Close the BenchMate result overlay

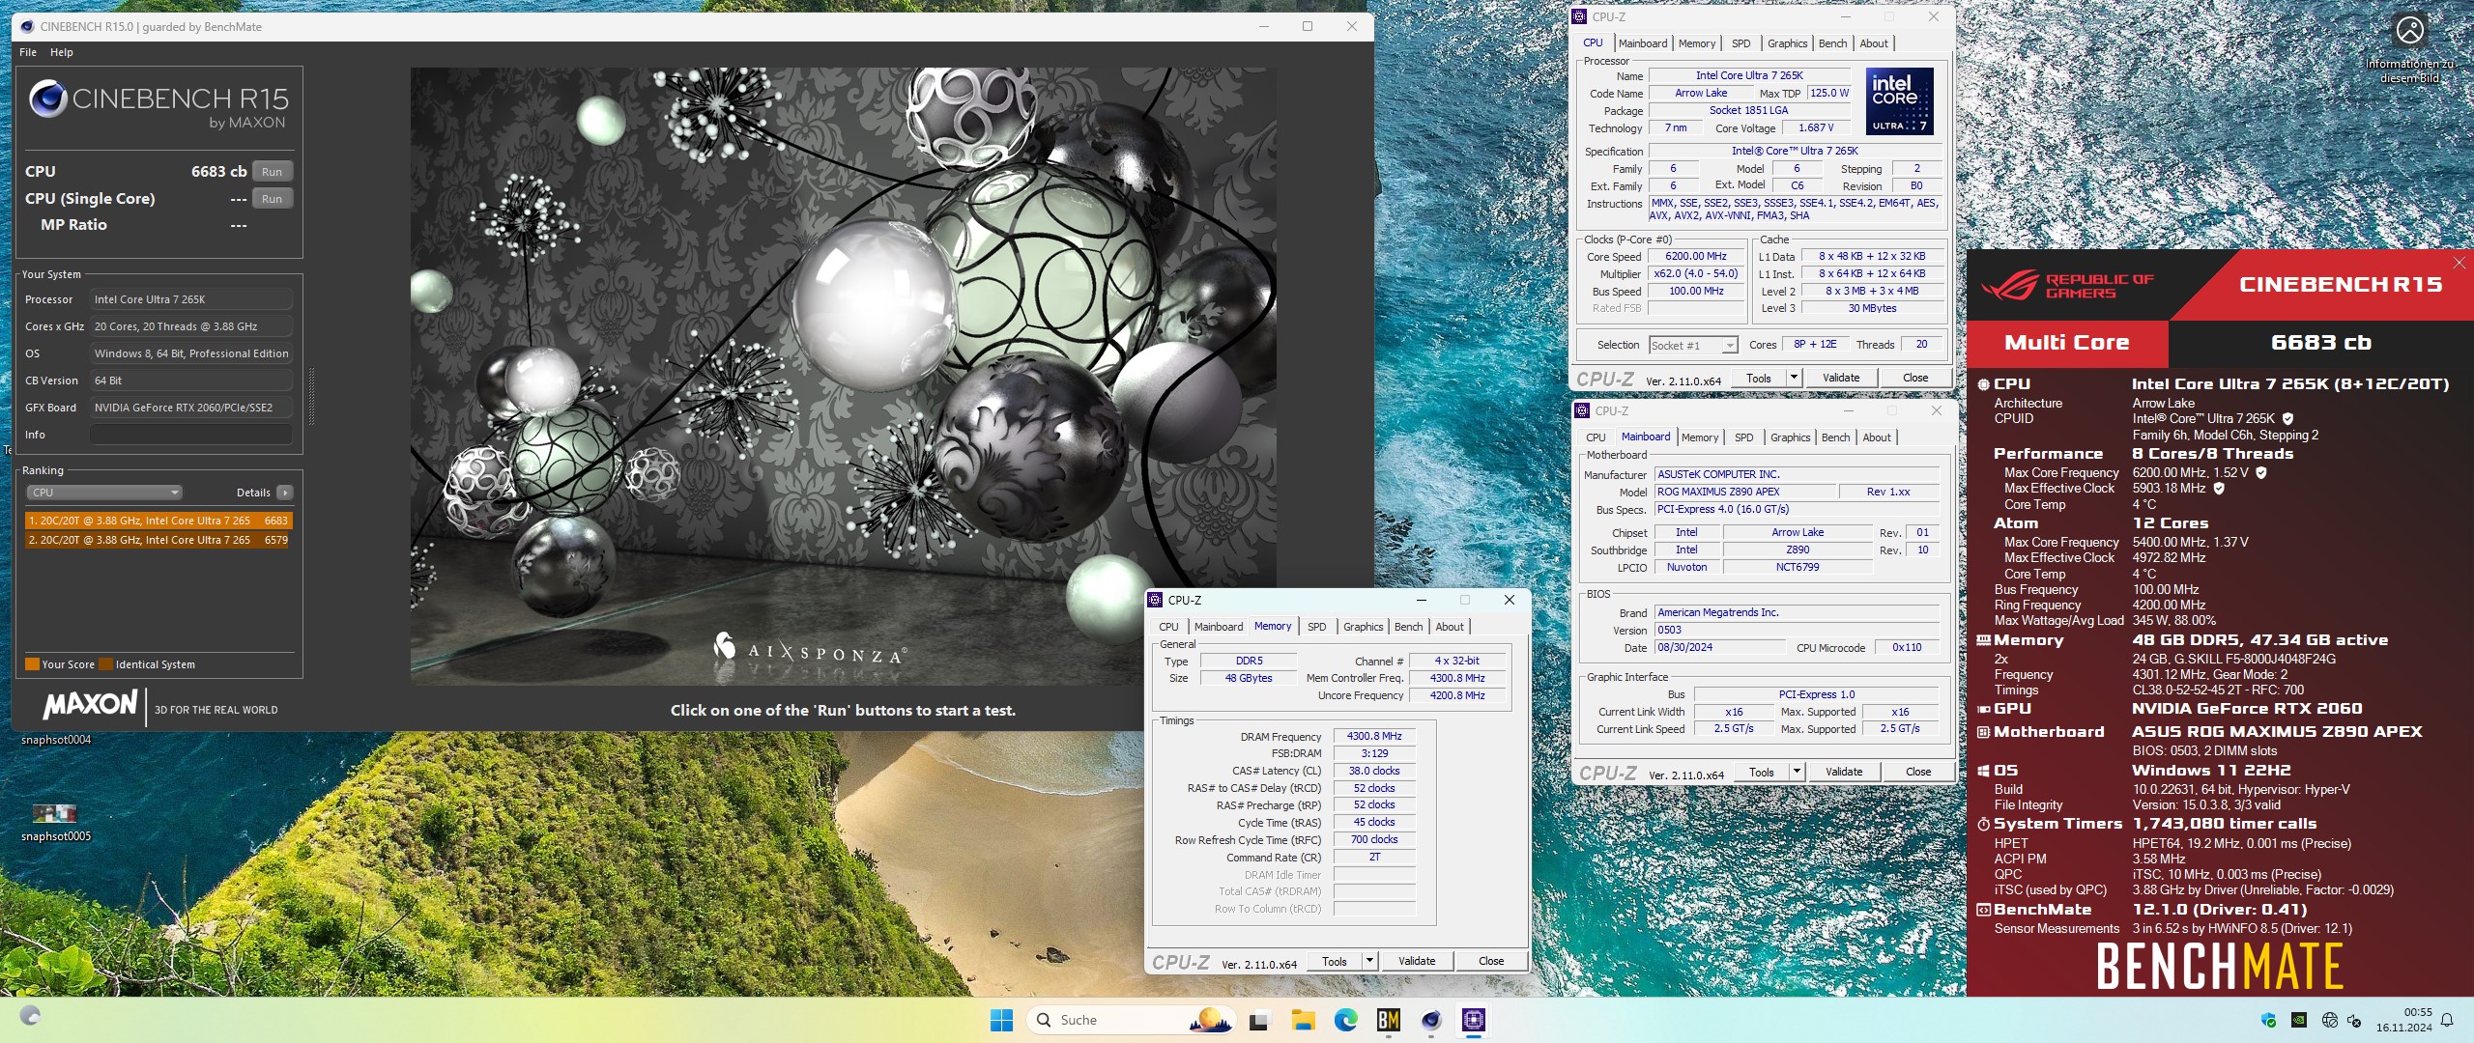(2460, 263)
